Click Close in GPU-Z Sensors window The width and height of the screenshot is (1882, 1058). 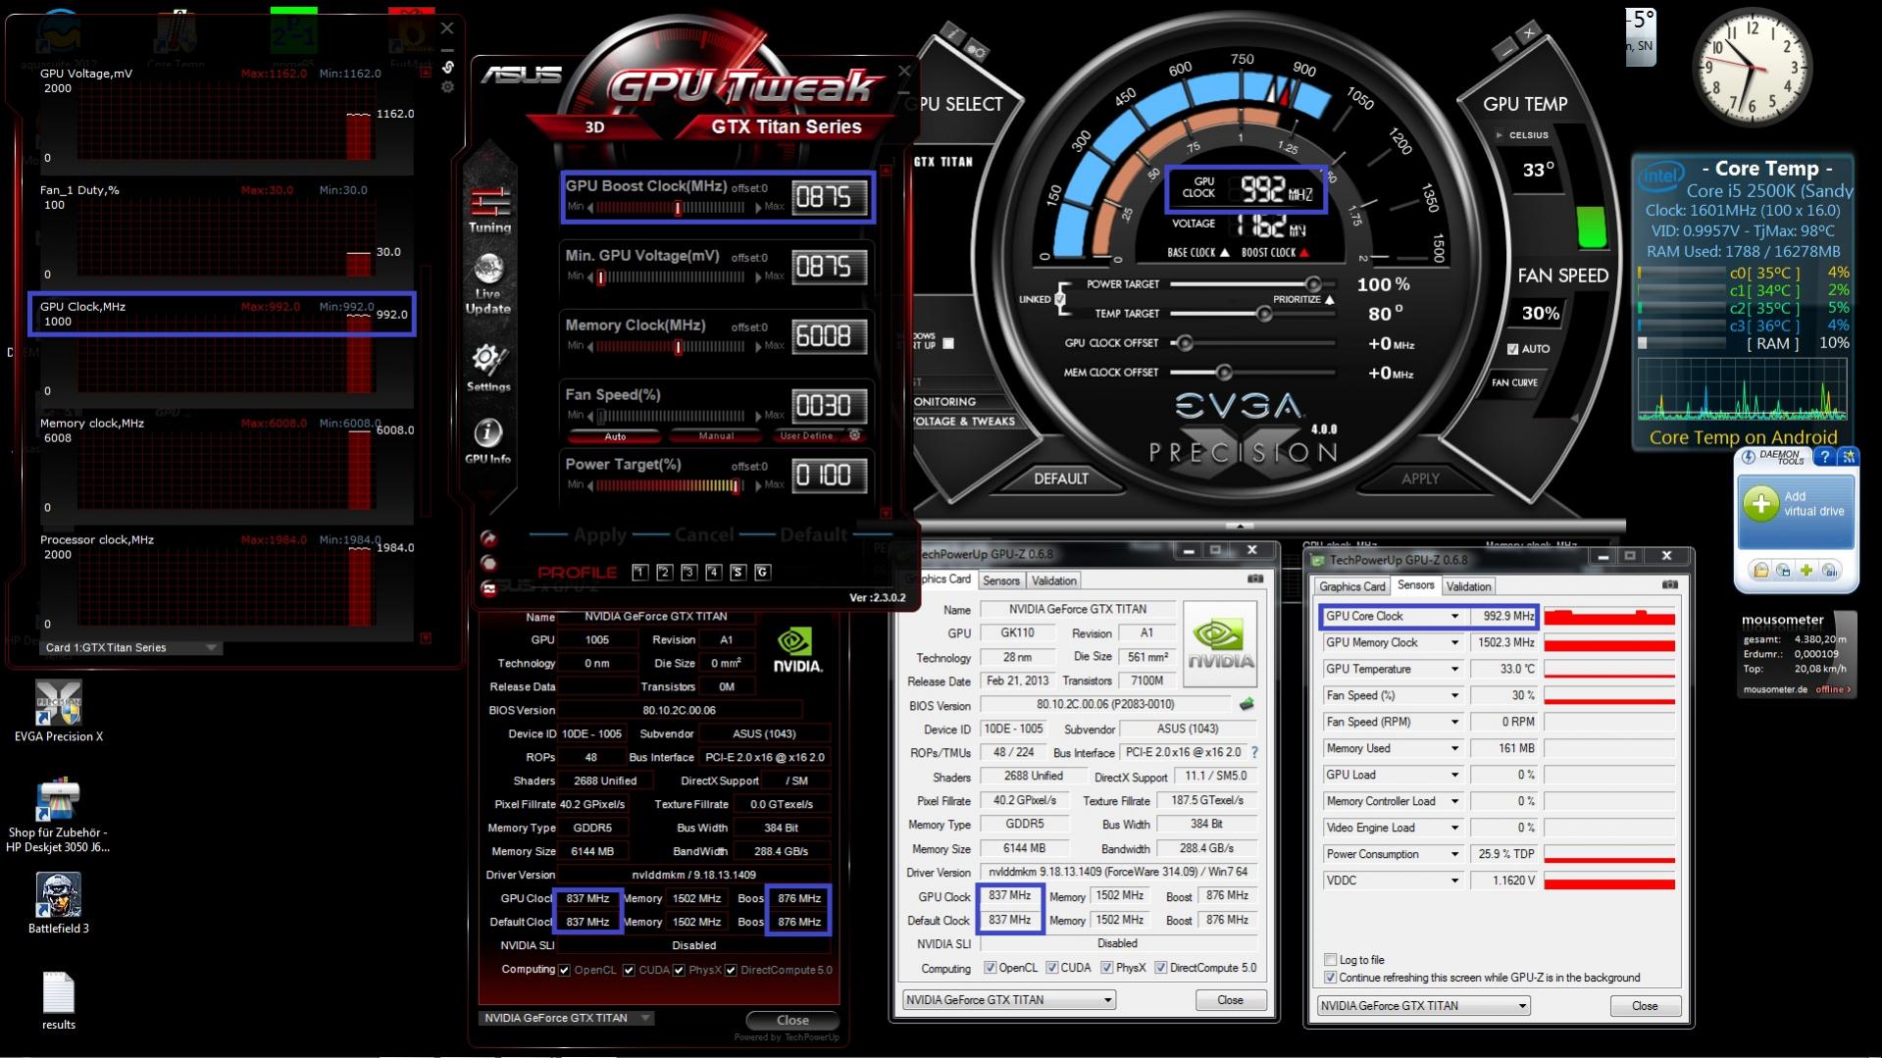pos(1645,1006)
